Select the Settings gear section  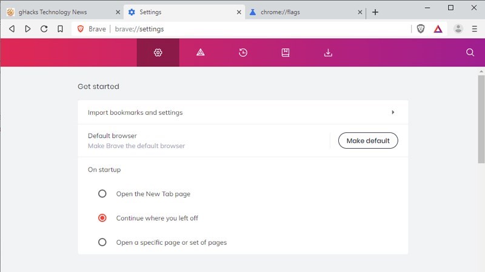(158, 53)
